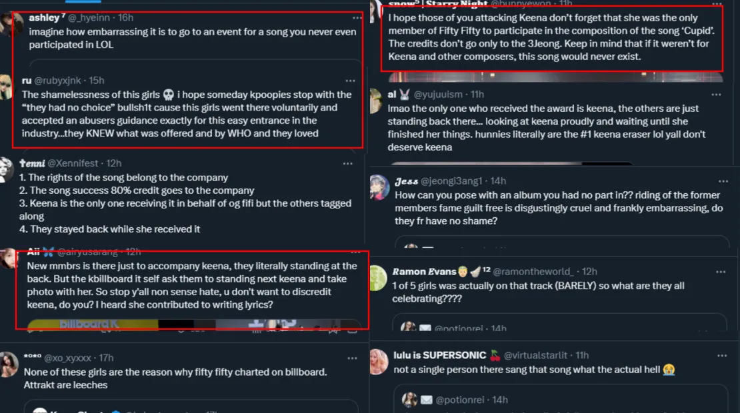Click lulu is SUPERSONIC's avatar
740x413 pixels.
[x=378, y=361]
